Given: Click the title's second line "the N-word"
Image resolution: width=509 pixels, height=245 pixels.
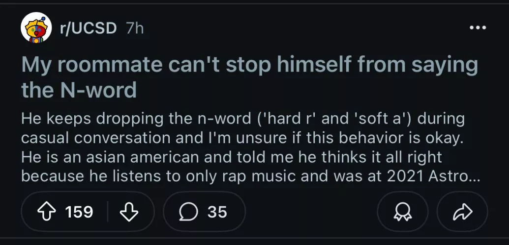Looking at the screenshot, I should (x=79, y=90).
